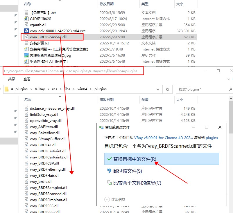Screen dimensions: 233x213
Task: Select distance_measurer_vray.dll file icon
Action: 26,108
